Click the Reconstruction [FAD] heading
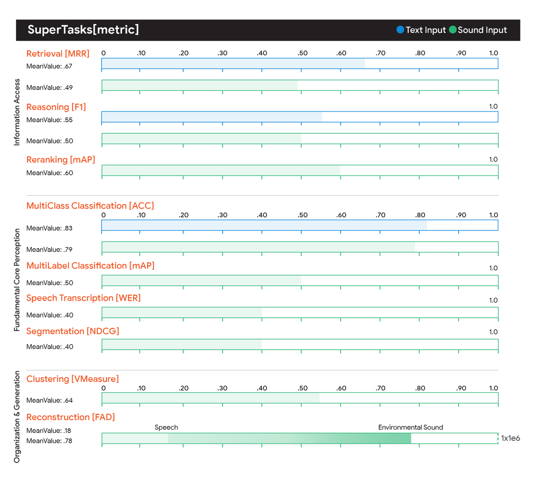Image resolution: width=547 pixels, height=479 pixels. pyautogui.click(x=70, y=417)
